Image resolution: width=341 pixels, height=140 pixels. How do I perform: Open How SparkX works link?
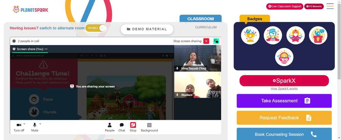284,88
